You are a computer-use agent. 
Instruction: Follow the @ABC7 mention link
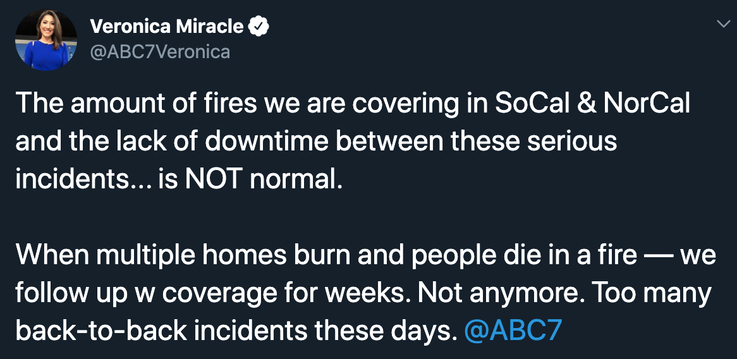[513, 331]
